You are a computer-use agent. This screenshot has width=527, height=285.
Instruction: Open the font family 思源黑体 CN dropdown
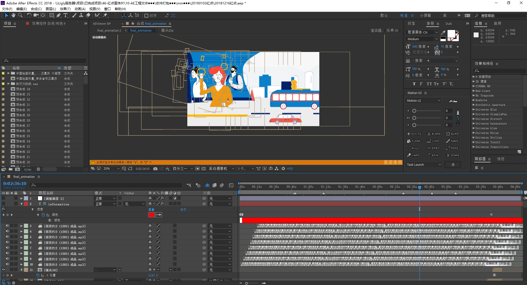422,32
